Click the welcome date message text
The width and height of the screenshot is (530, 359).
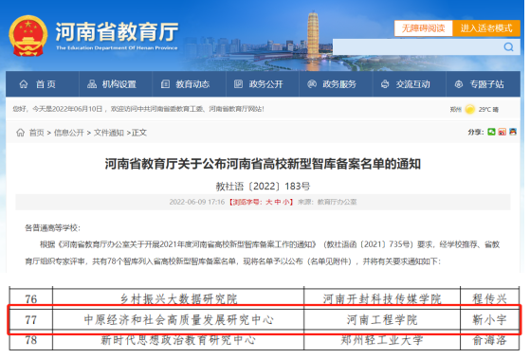click(x=138, y=109)
